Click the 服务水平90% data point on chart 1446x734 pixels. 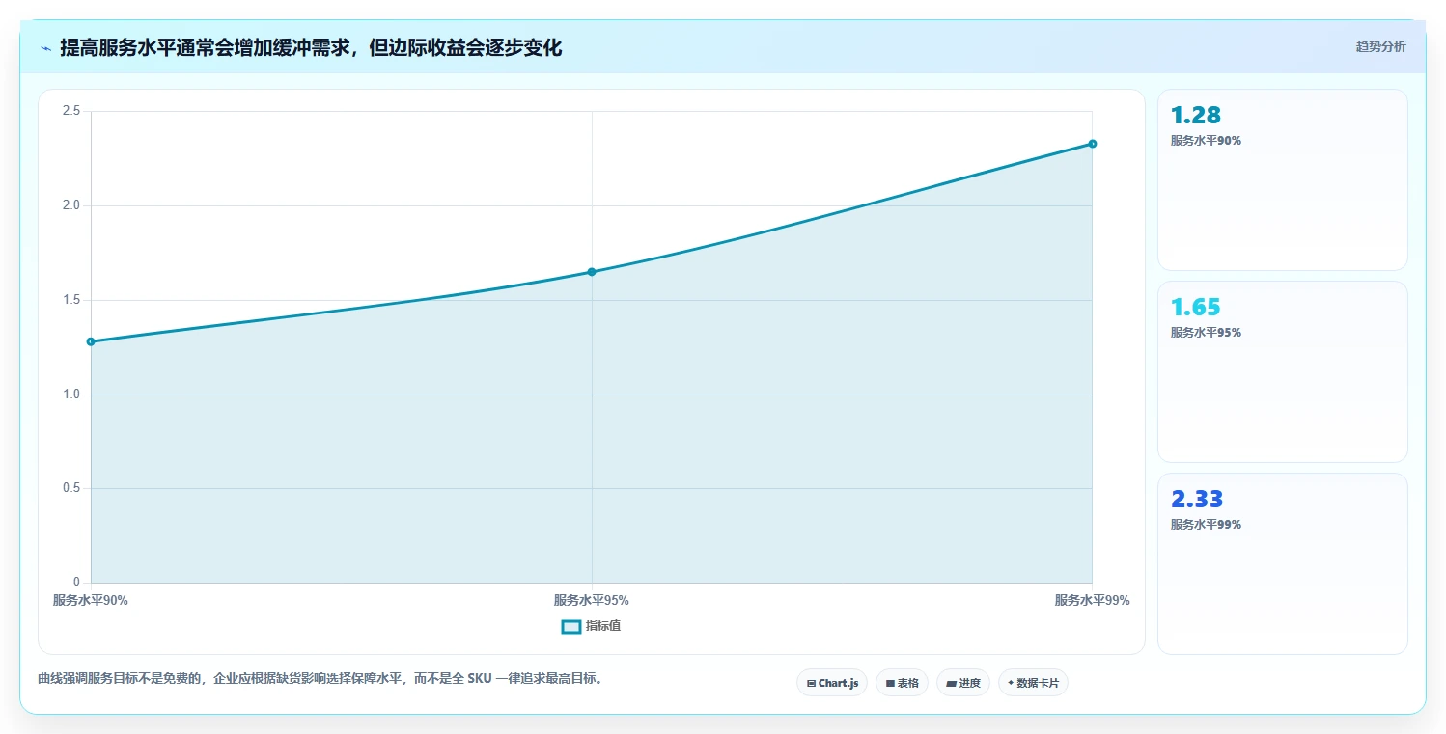click(x=91, y=341)
